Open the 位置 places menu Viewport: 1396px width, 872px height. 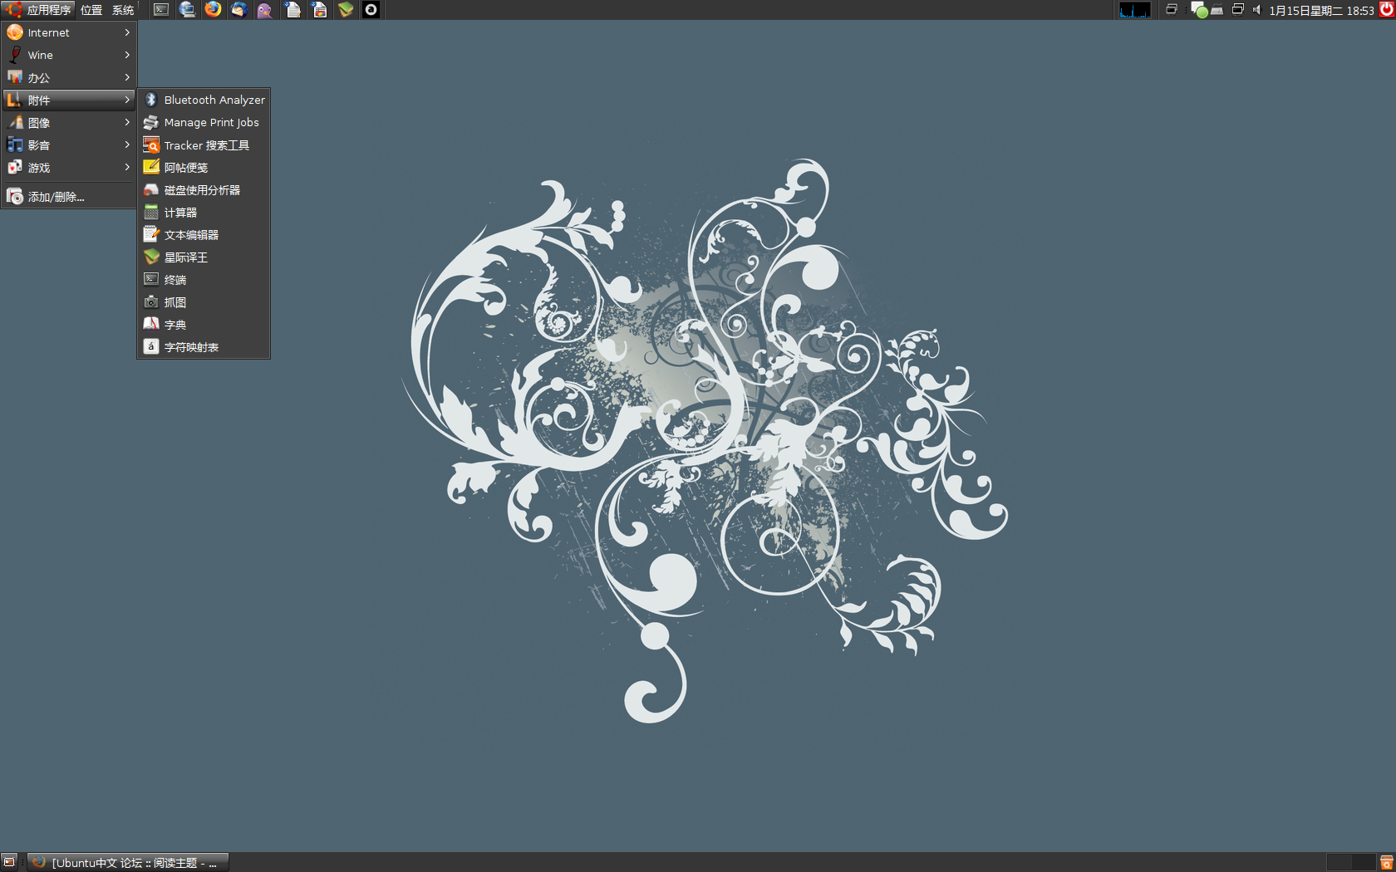pos(91,10)
